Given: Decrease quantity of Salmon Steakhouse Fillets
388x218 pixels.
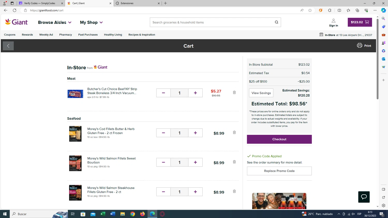Looking at the screenshot, I should click(x=163, y=192).
